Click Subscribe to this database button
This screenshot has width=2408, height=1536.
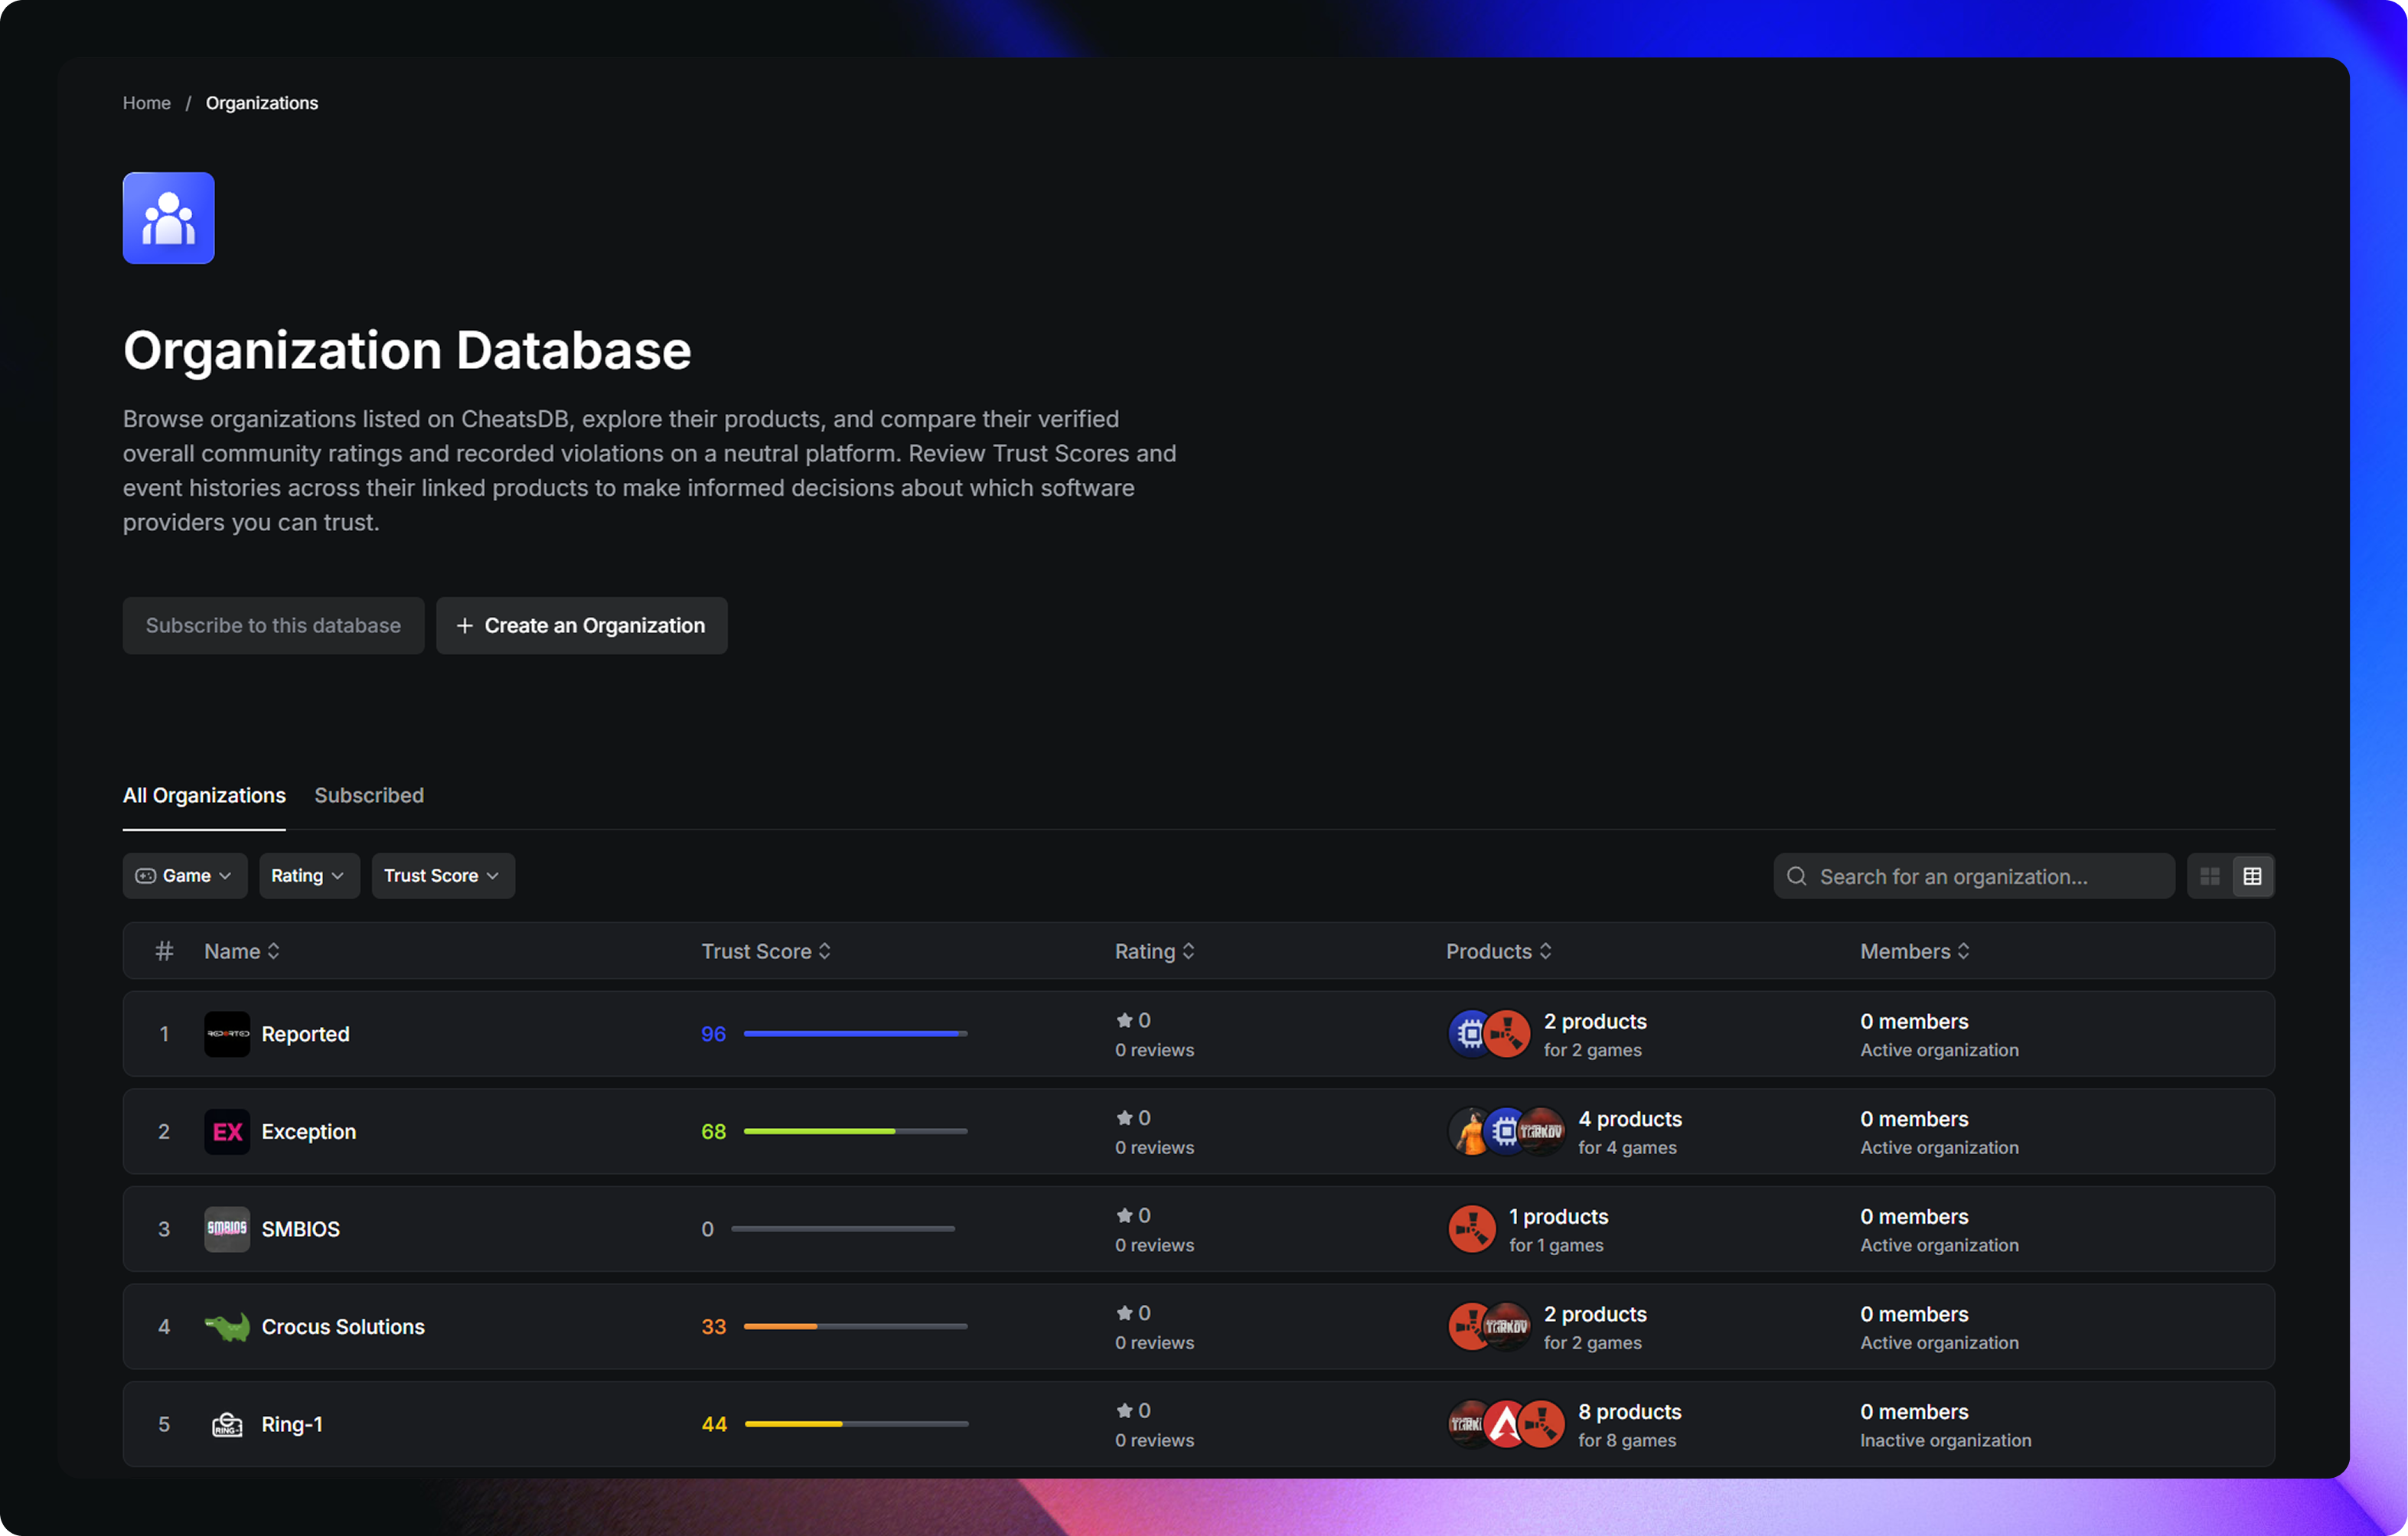[273, 625]
